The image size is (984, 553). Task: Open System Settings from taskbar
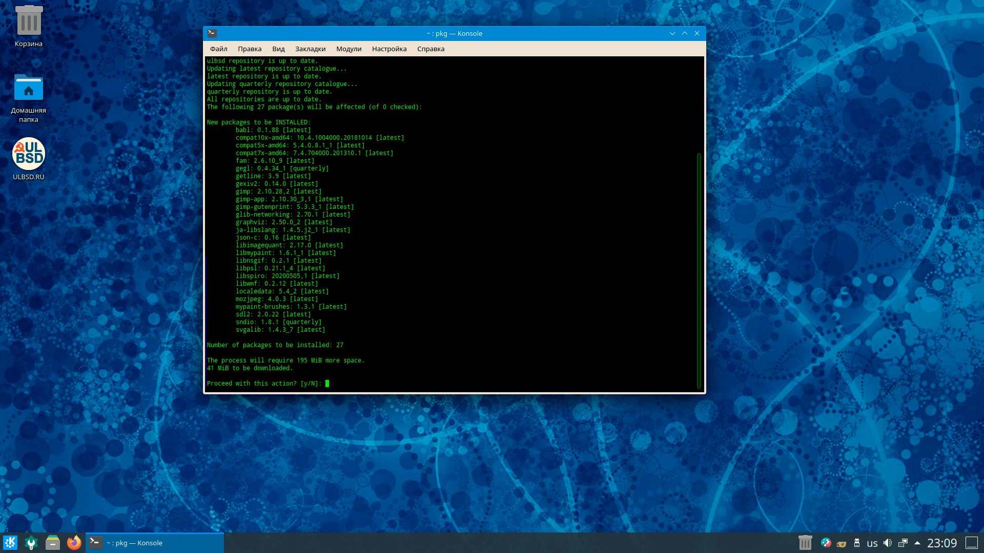[31, 543]
